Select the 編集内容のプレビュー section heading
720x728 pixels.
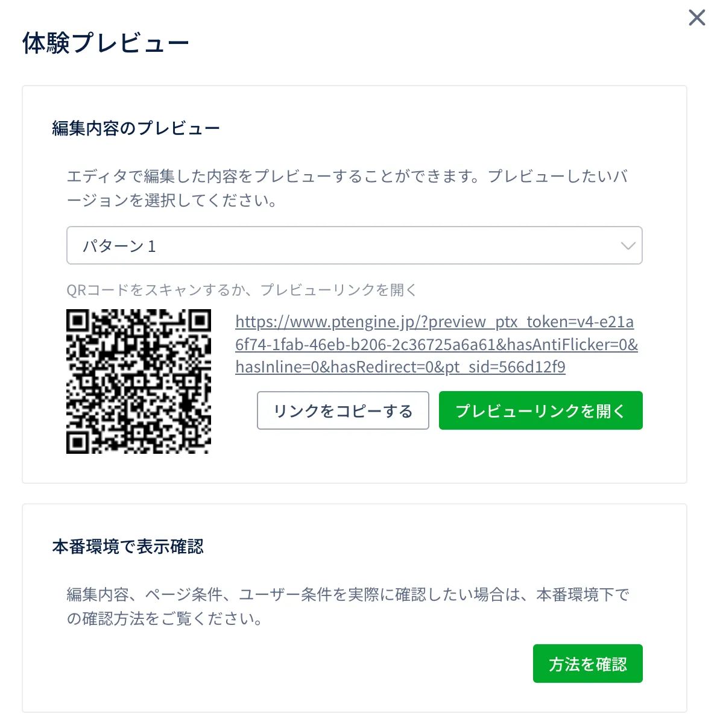(136, 128)
